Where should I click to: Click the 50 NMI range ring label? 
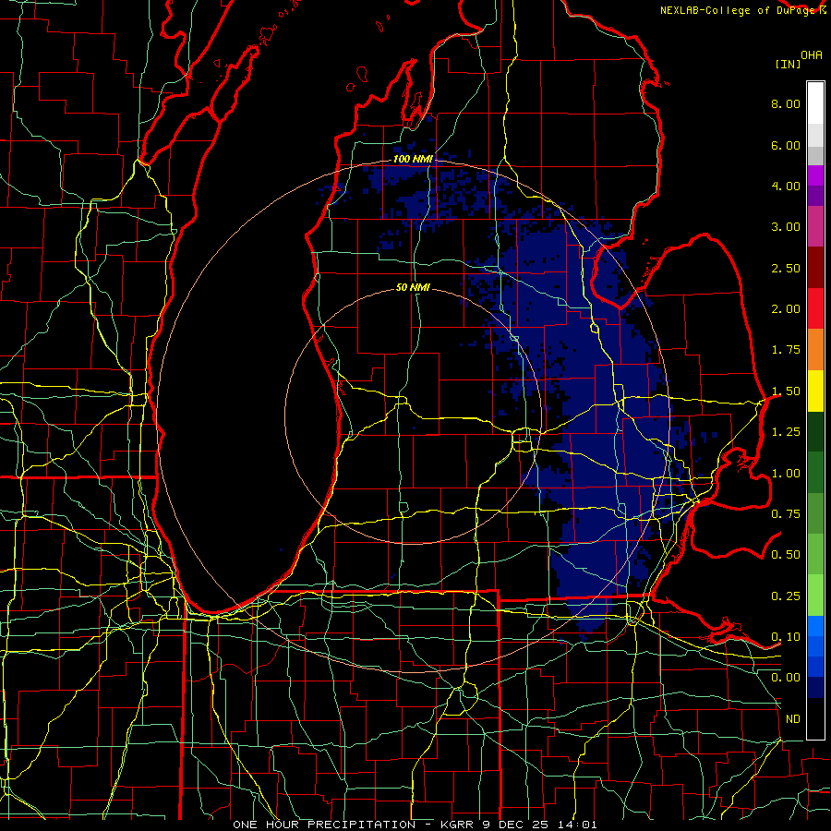click(413, 288)
